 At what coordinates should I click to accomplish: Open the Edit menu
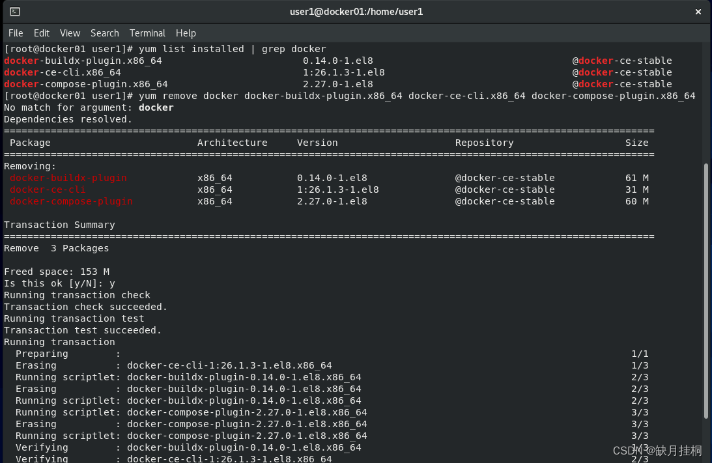[x=41, y=33]
